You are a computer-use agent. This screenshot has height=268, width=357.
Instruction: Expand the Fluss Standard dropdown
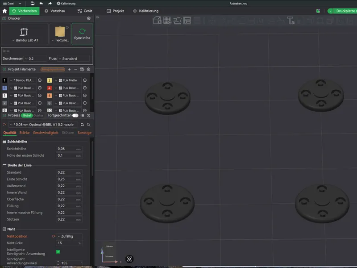pyautogui.click(x=74, y=59)
